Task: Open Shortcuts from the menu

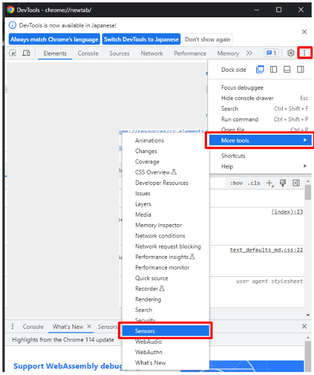Action: pyautogui.click(x=260, y=155)
